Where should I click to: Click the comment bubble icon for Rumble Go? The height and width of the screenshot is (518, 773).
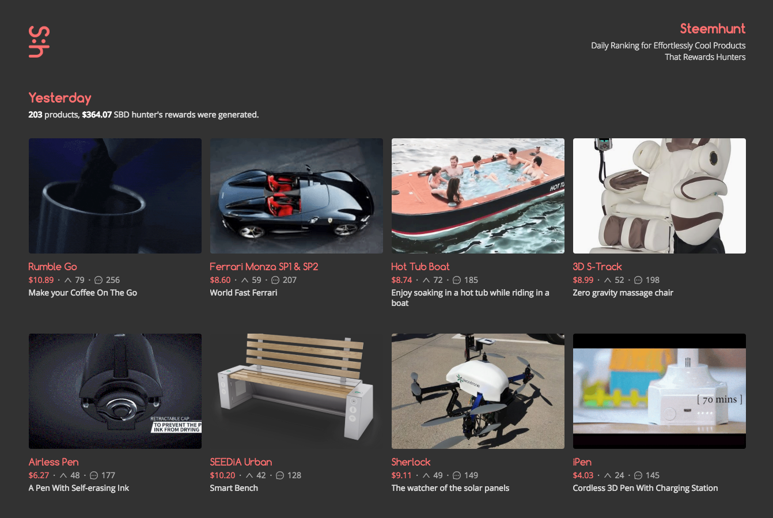tap(98, 280)
